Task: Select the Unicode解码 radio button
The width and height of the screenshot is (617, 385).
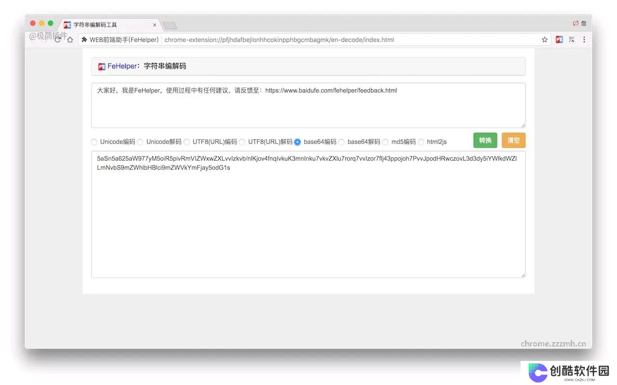Action: [140, 142]
